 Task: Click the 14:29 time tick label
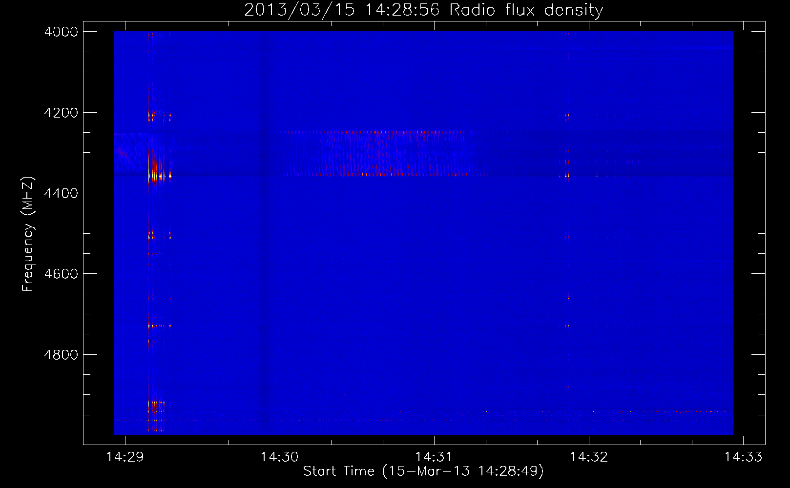pos(125,457)
